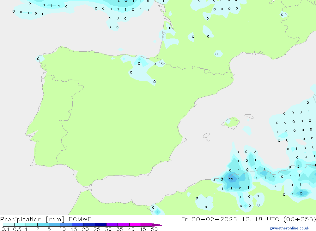
Task: Click the '0.5' legend scale label
Action: tap(17, 229)
